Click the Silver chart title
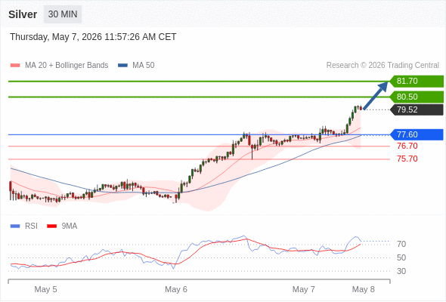This screenshot has height=302, width=446. click(x=23, y=14)
